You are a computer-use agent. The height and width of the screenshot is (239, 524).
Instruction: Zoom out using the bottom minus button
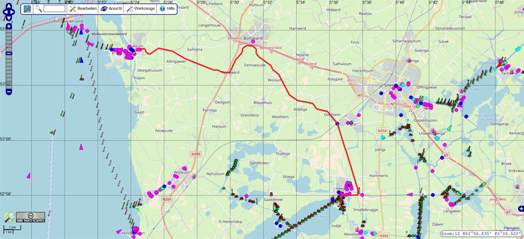point(9,90)
